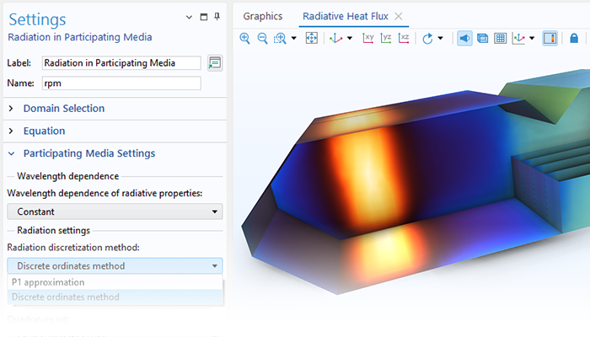Click the rotate view icon
Screen dimensions: 590x337
point(427,39)
